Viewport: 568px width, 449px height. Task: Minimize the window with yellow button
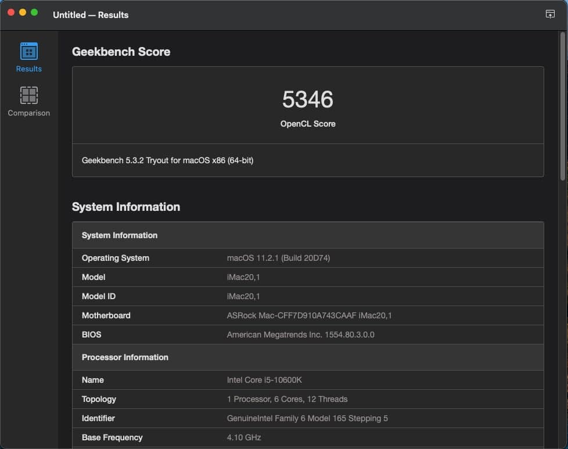click(x=23, y=12)
